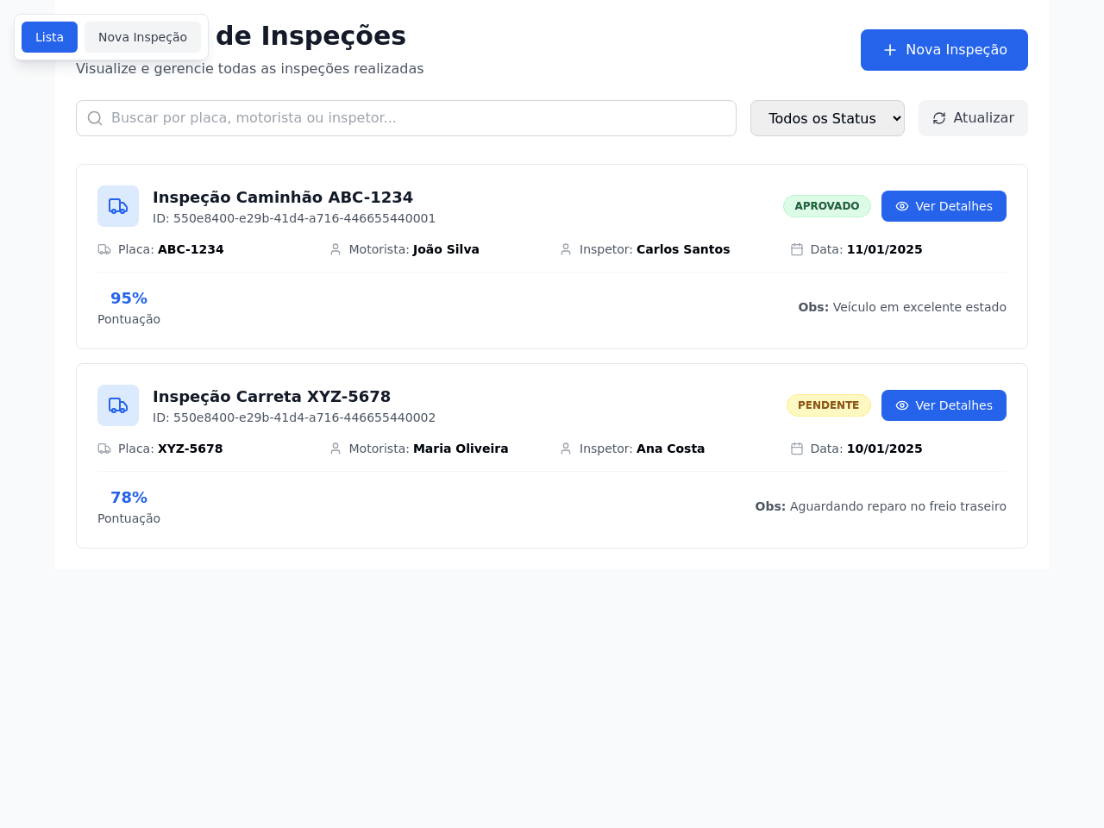Open the Todos os Status dropdown

click(x=827, y=118)
